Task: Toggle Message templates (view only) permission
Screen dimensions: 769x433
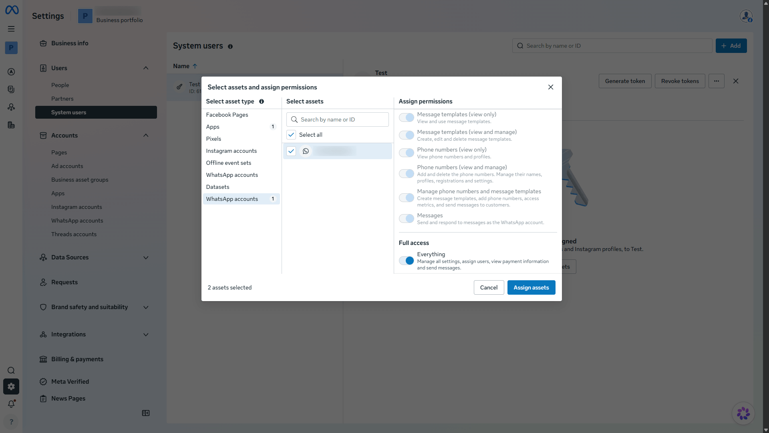Action: tap(407, 117)
